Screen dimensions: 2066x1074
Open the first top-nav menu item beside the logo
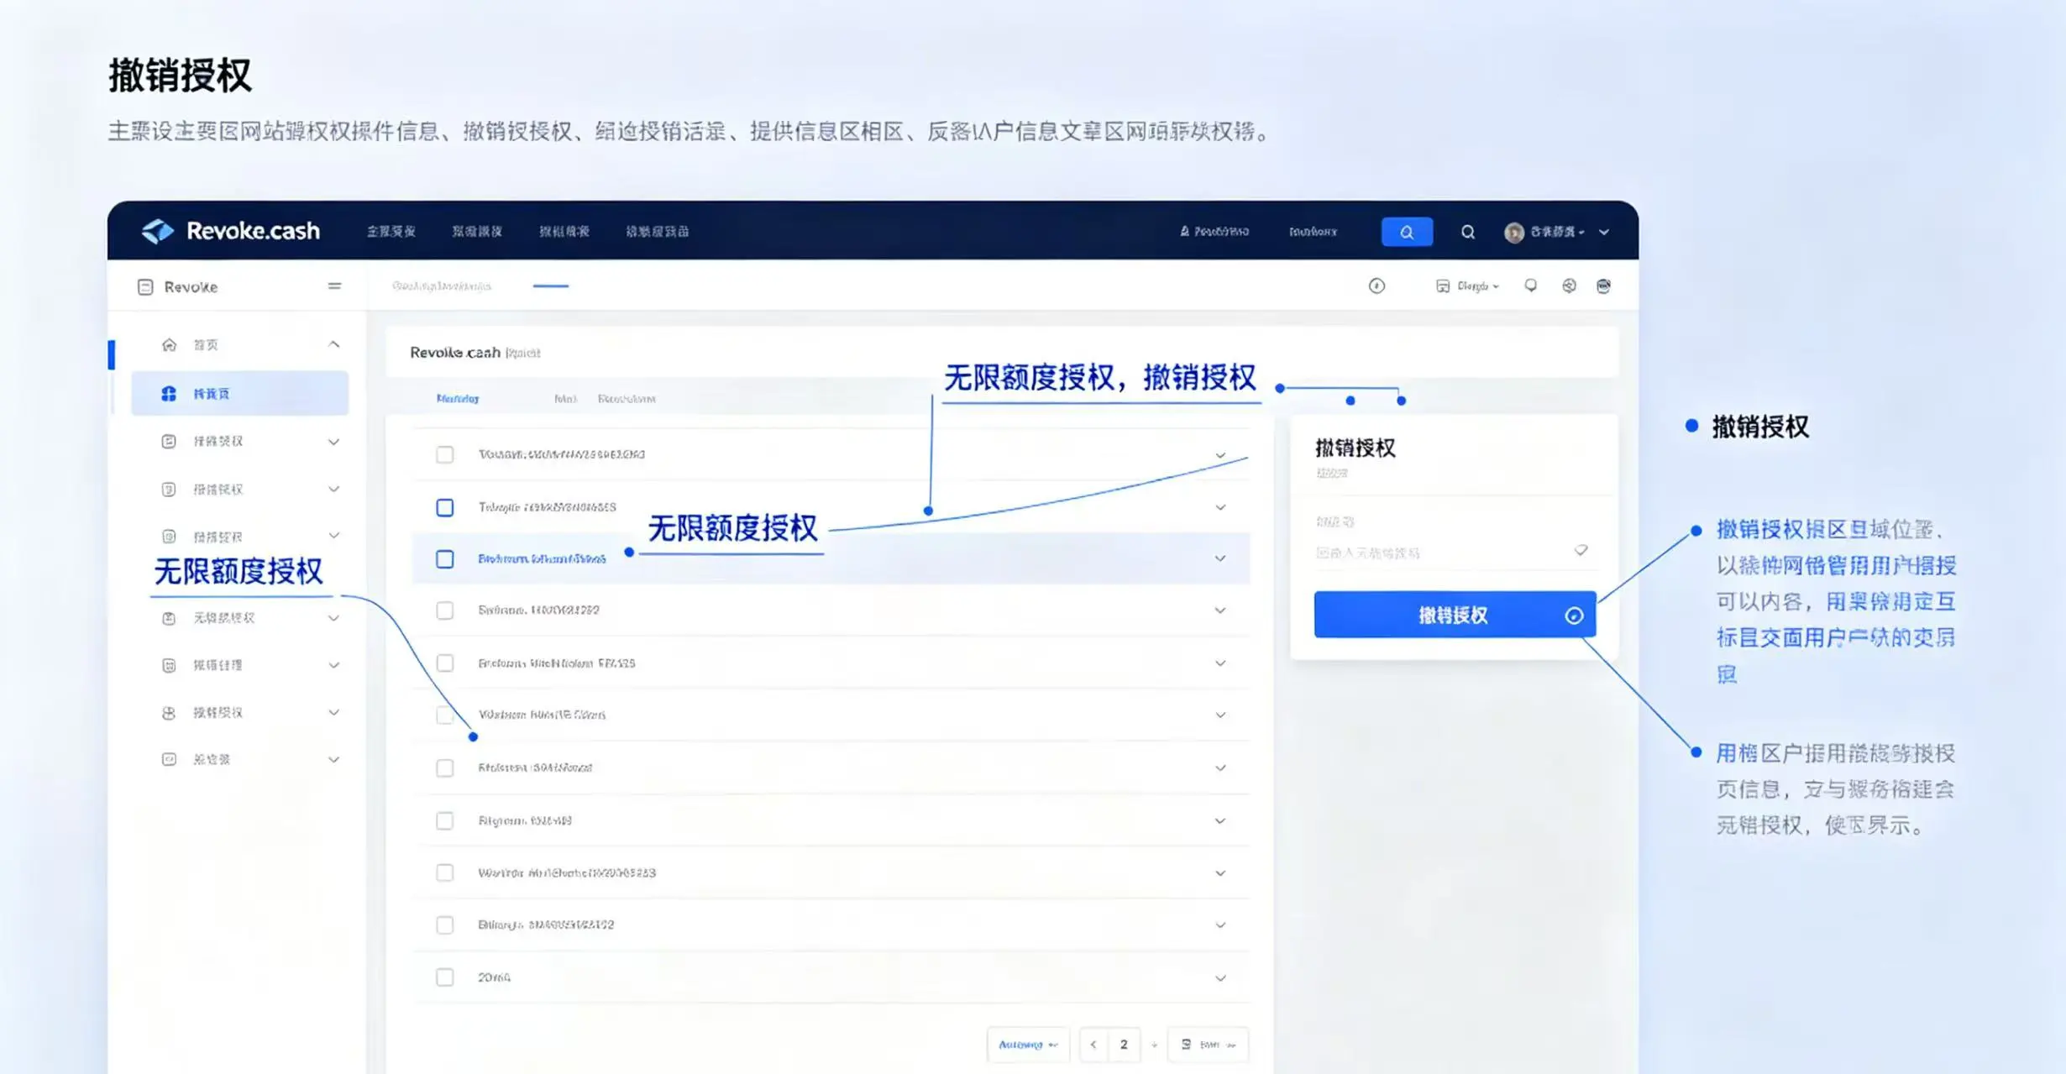click(x=391, y=231)
